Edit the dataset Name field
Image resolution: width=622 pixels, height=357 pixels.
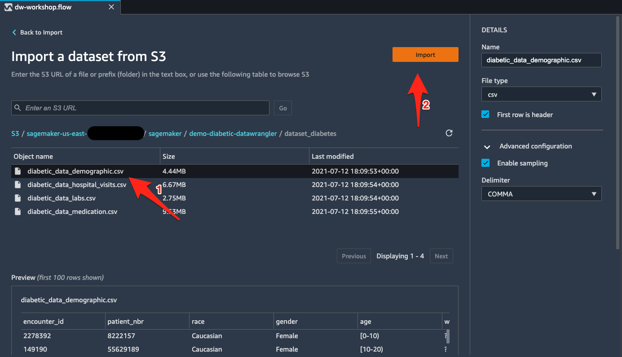[541, 60]
